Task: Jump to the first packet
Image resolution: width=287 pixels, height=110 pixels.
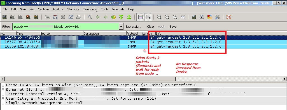Action: click(x=121, y=17)
